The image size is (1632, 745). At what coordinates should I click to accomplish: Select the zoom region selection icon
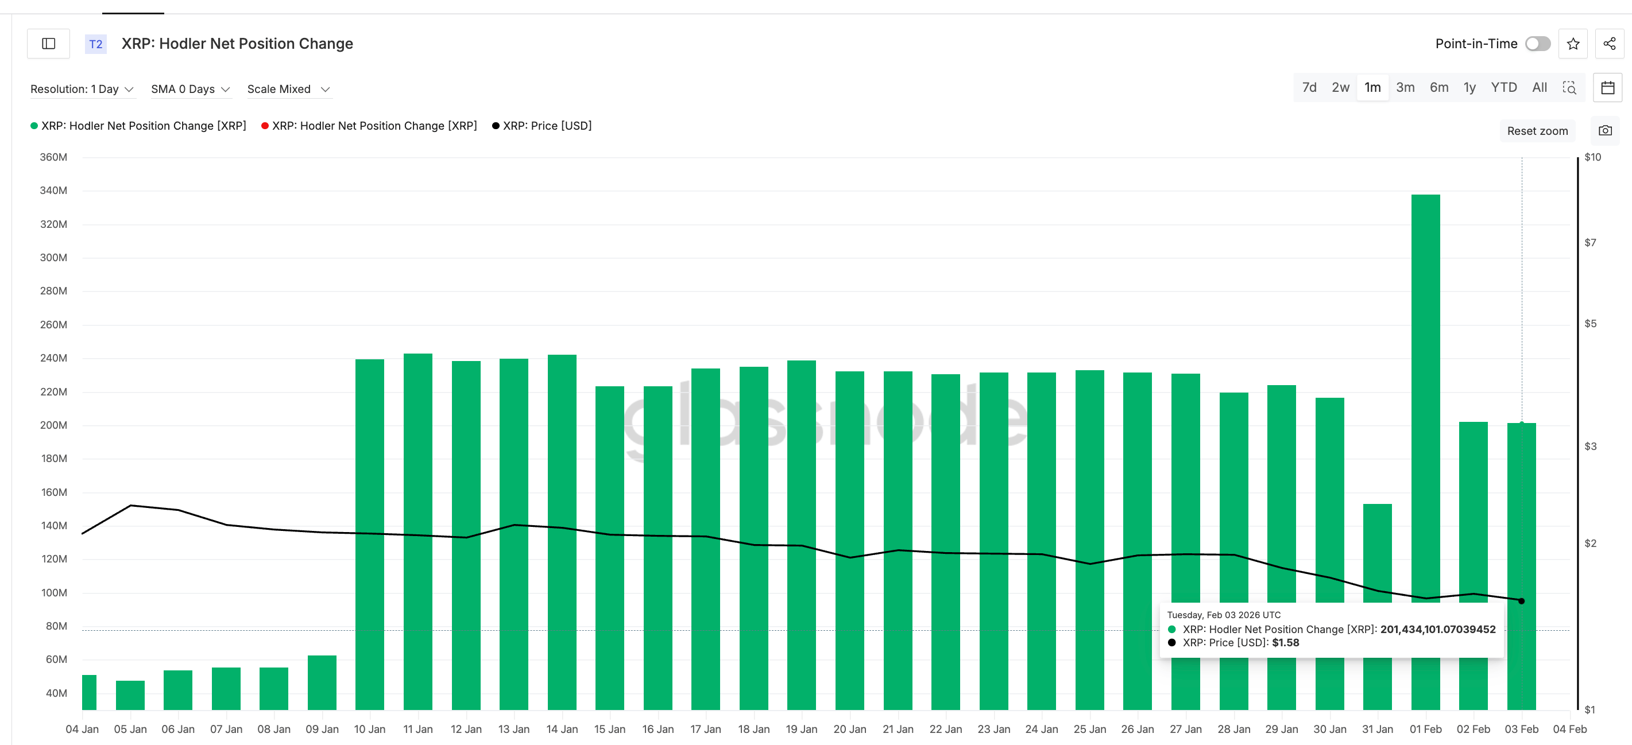click(x=1569, y=87)
